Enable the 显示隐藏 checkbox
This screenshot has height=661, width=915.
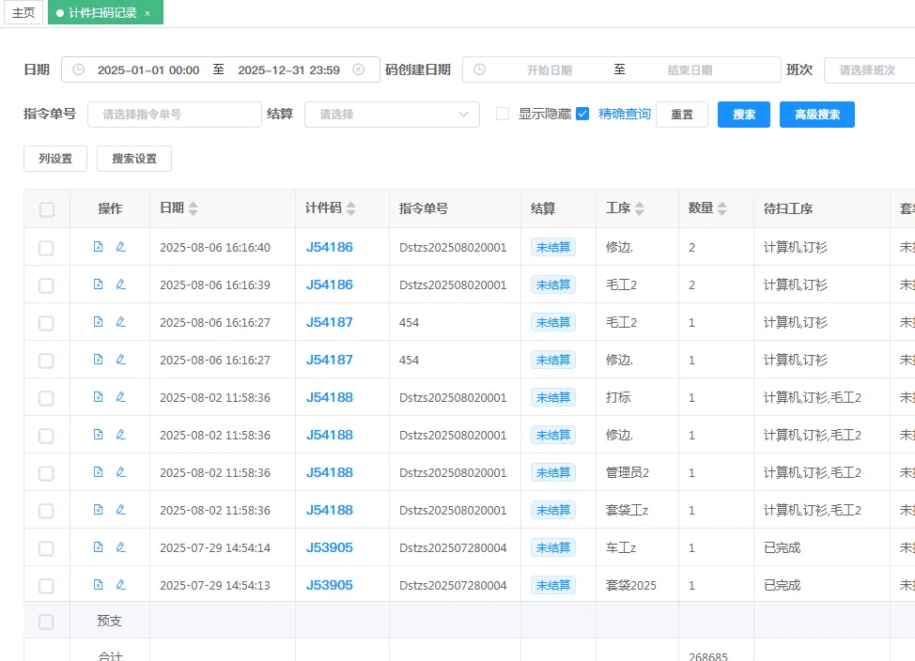pyautogui.click(x=503, y=114)
